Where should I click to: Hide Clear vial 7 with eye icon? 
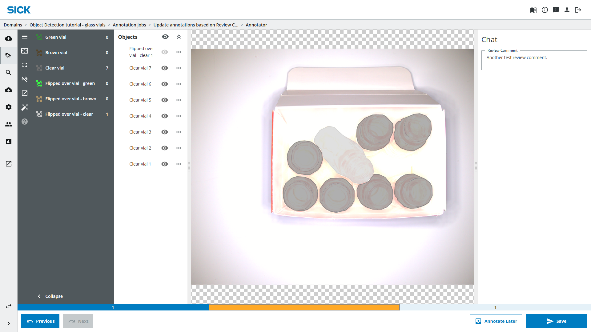(165, 68)
